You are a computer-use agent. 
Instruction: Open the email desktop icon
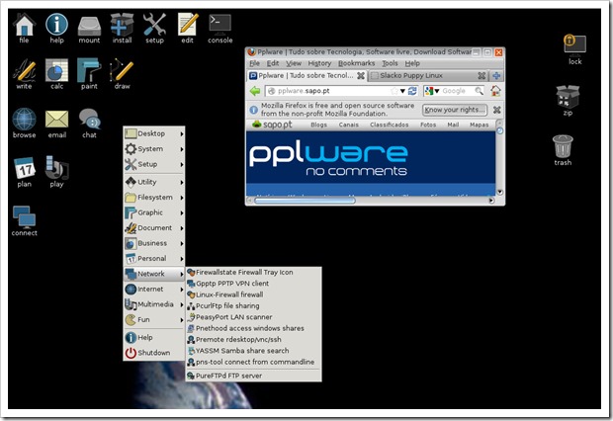pyautogui.click(x=57, y=124)
